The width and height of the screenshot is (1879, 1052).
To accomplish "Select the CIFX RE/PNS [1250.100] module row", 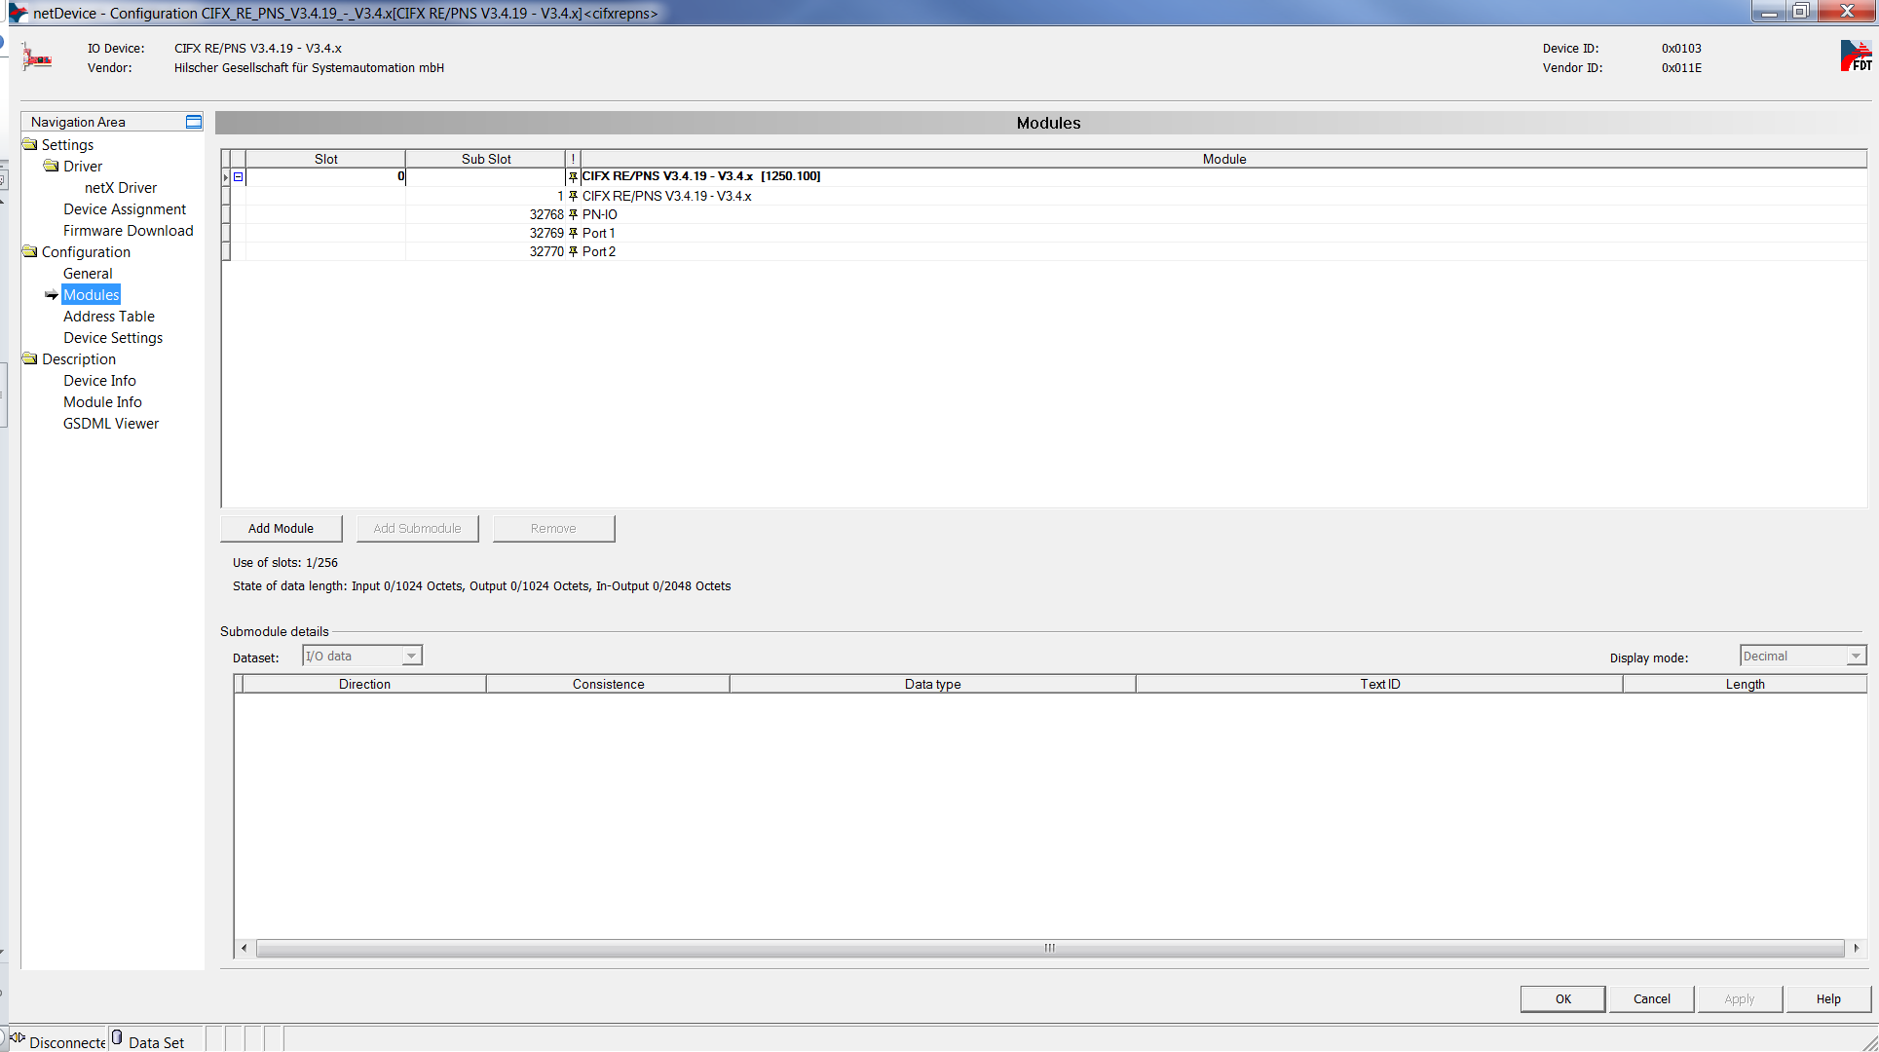I will [1044, 176].
